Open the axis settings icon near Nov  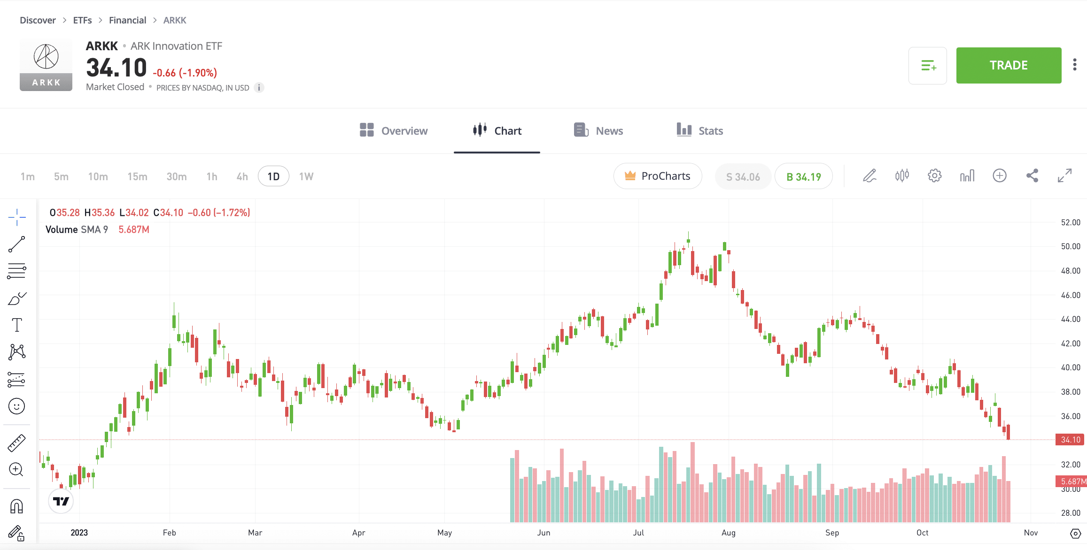tap(1075, 534)
